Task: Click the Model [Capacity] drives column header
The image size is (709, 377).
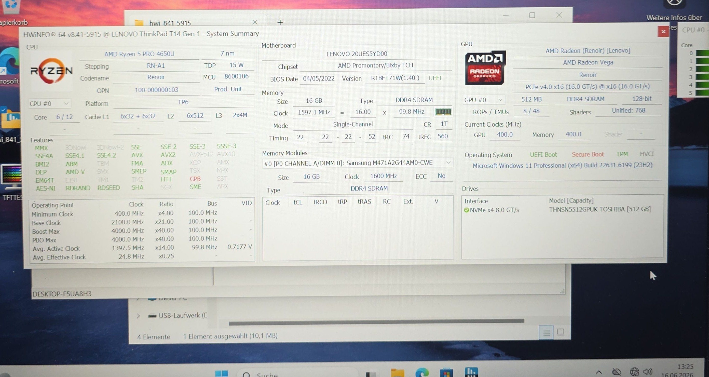Action: pyautogui.click(x=571, y=200)
